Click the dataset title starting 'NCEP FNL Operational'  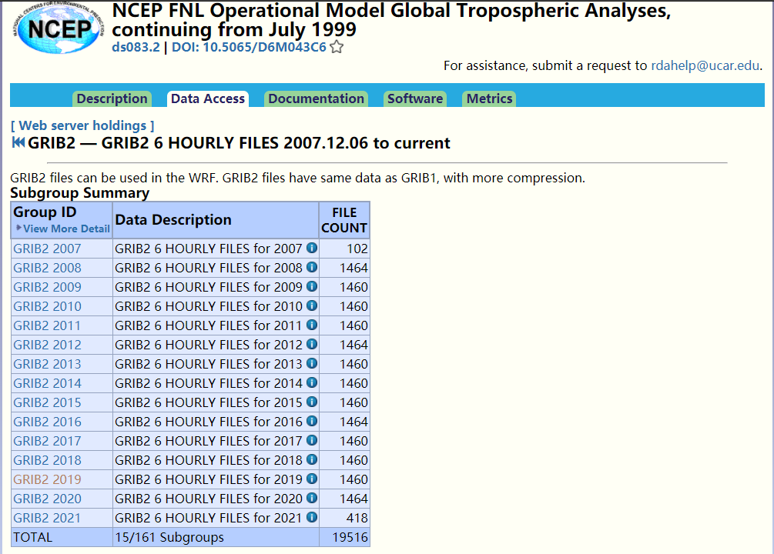pyautogui.click(x=391, y=20)
